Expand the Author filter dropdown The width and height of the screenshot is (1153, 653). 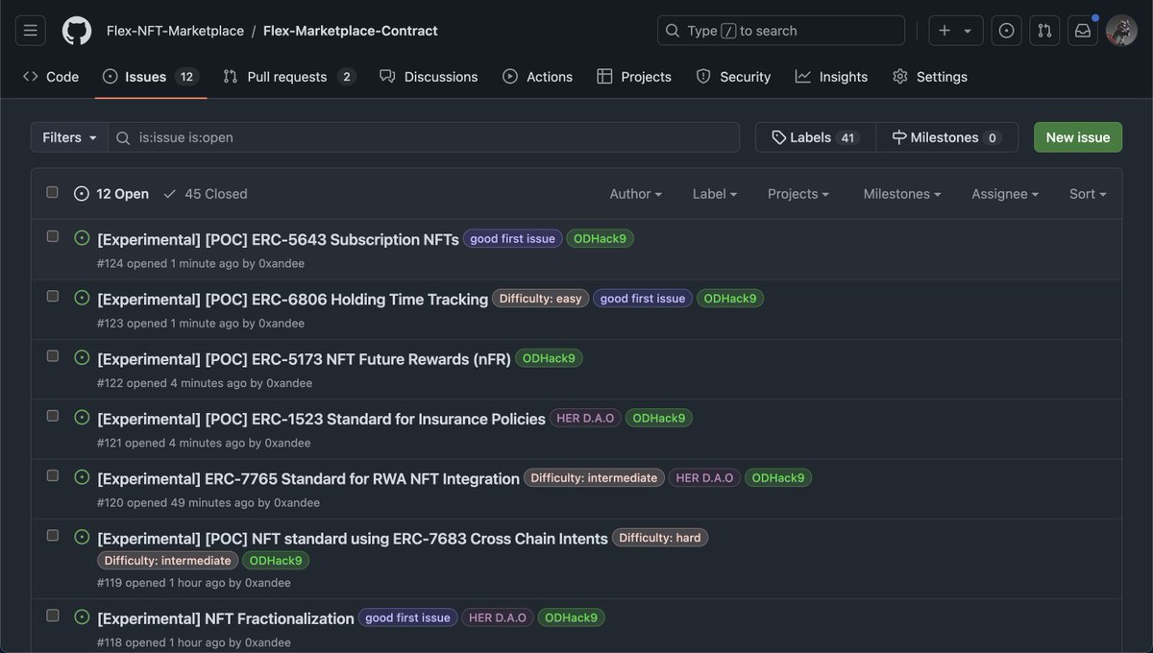pos(635,194)
